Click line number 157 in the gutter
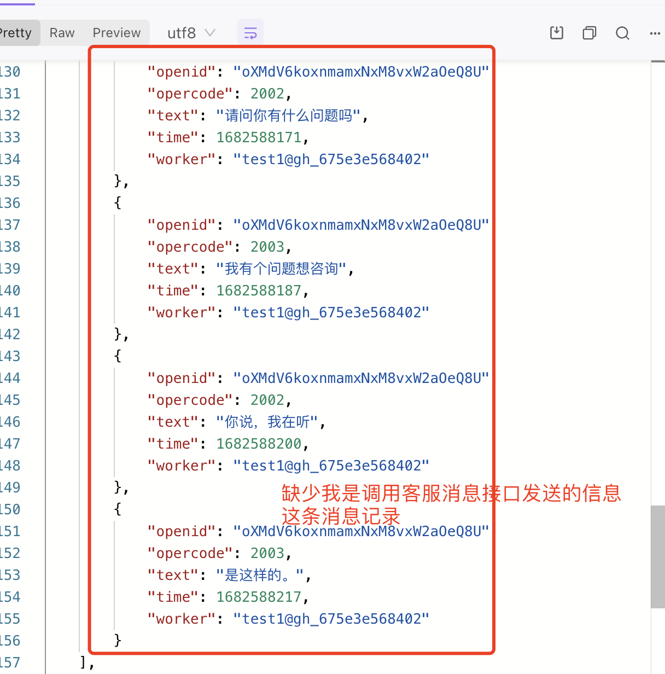665x674 pixels. pos(10,663)
